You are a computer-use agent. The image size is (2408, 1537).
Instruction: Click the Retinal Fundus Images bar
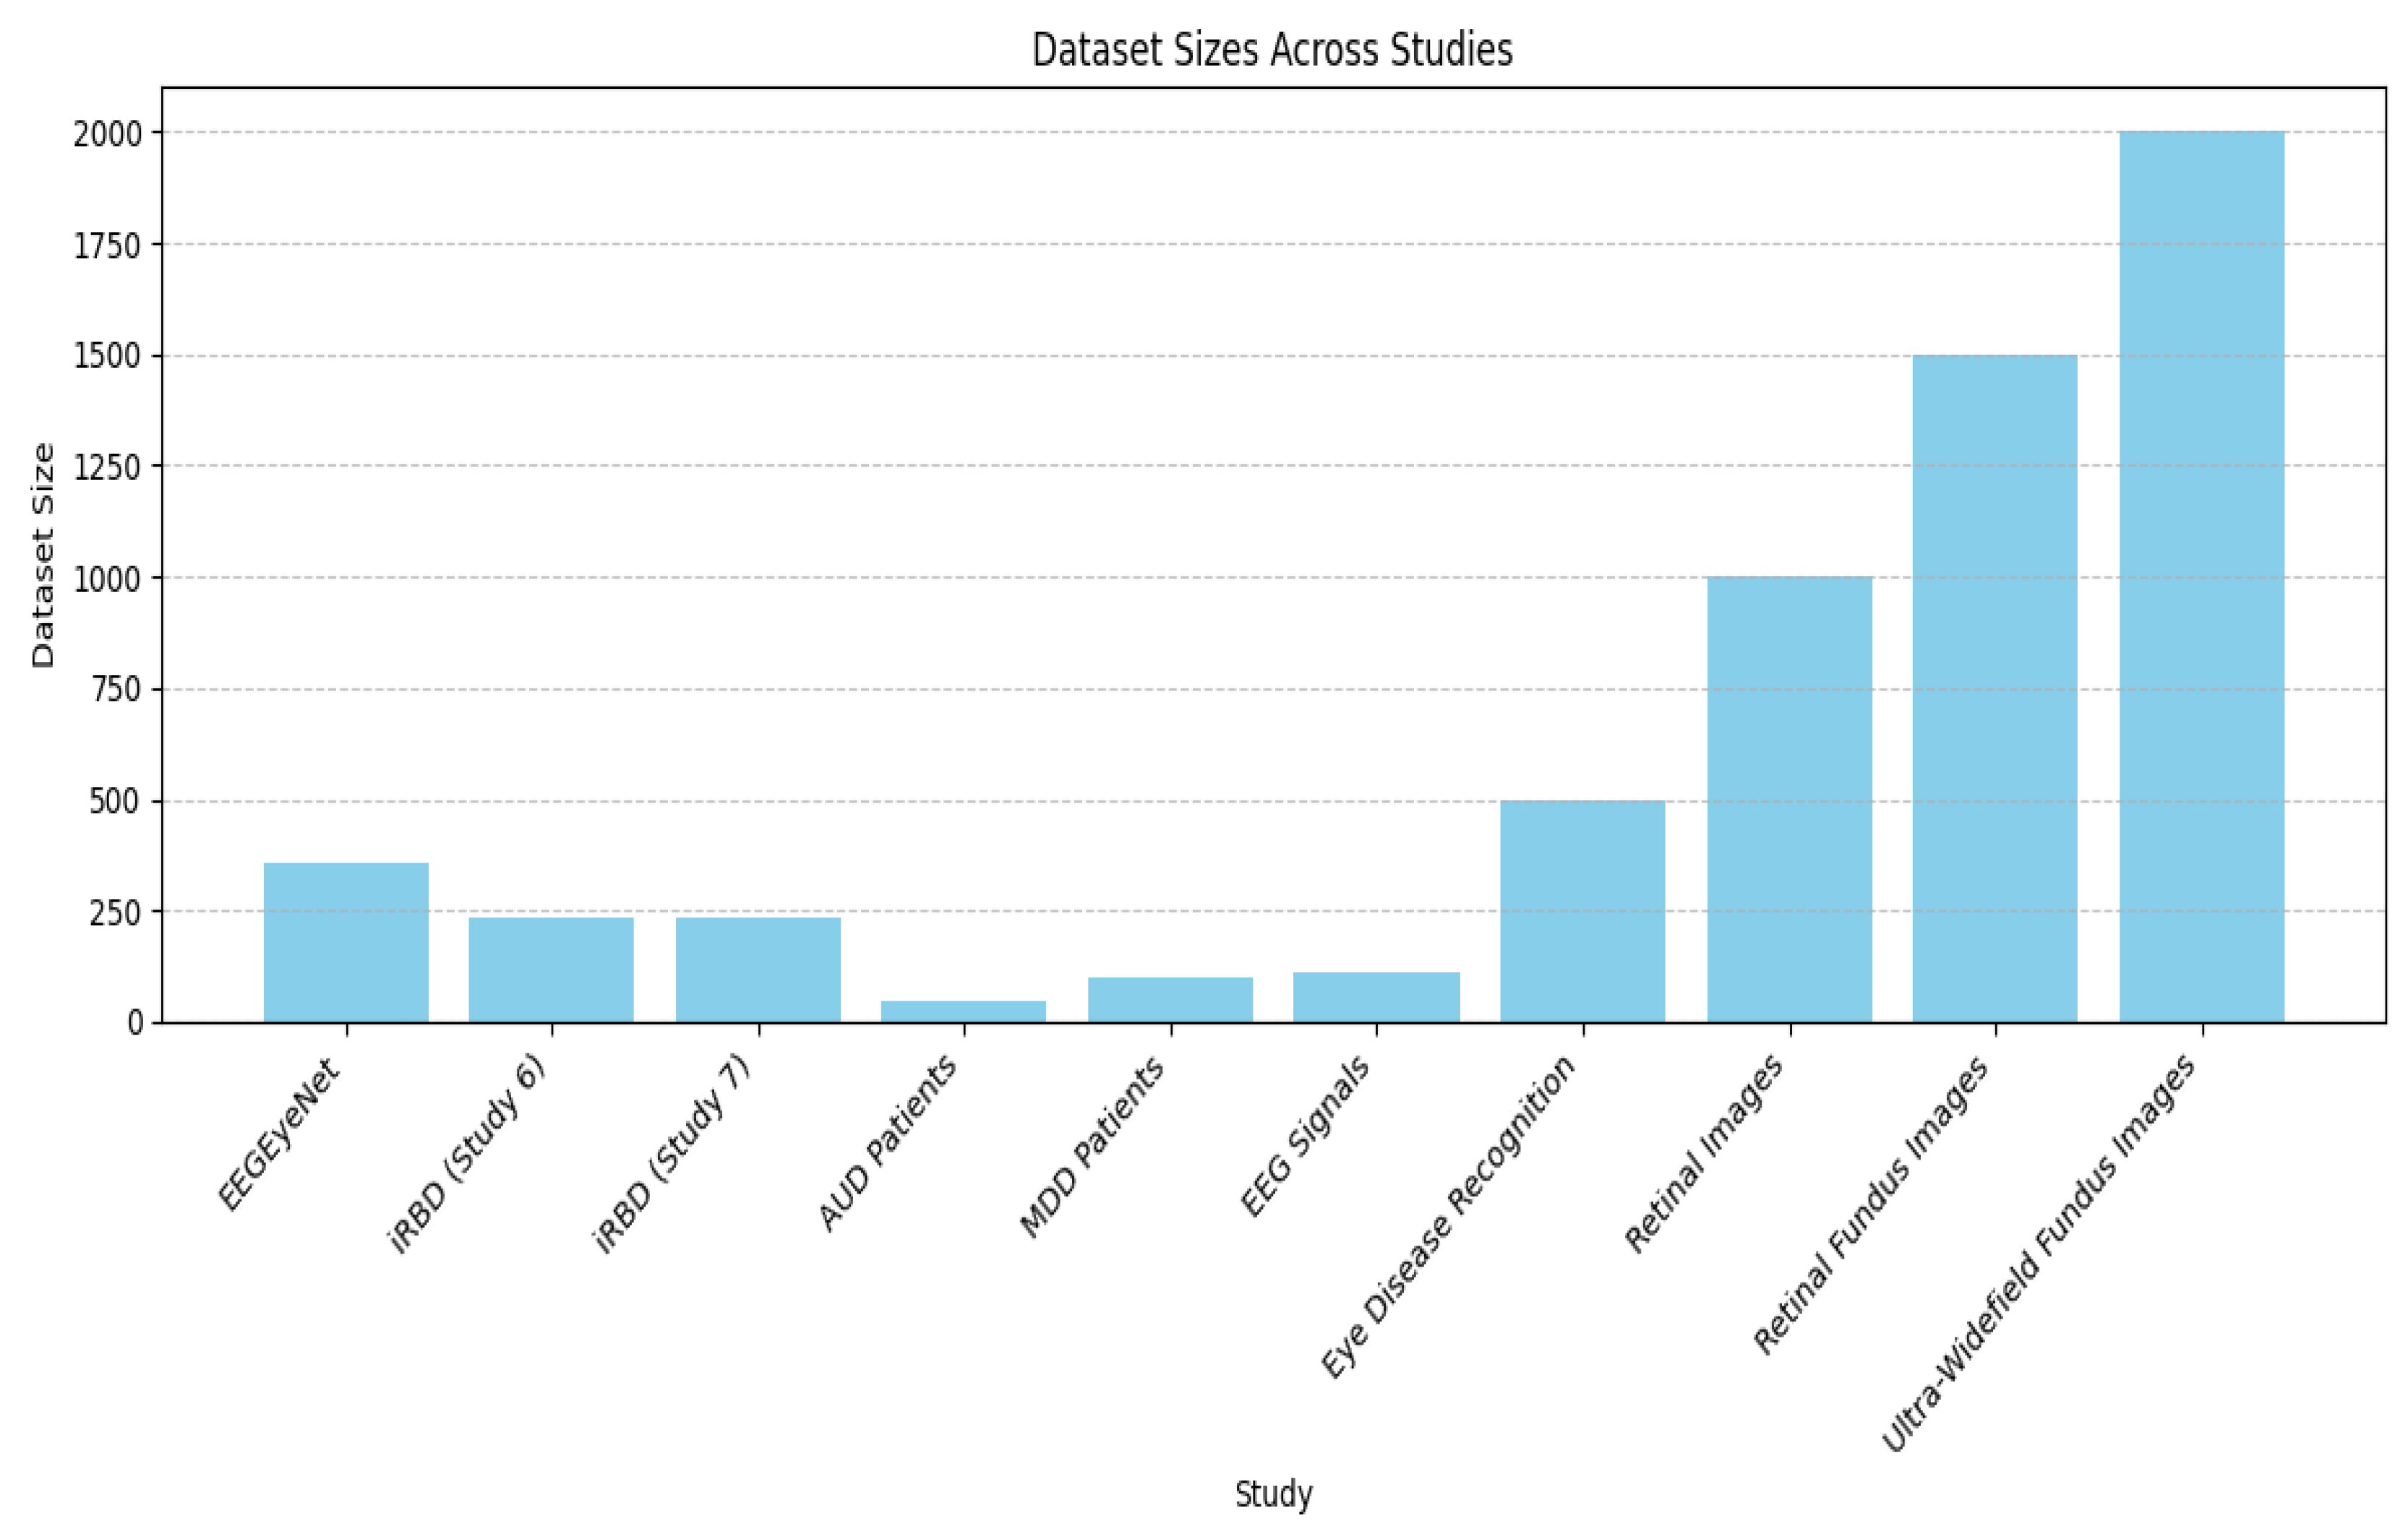[x=1995, y=688]
